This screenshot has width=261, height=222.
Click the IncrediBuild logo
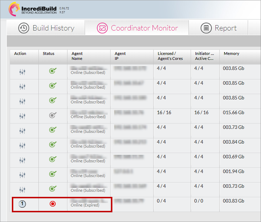[33, 9]
